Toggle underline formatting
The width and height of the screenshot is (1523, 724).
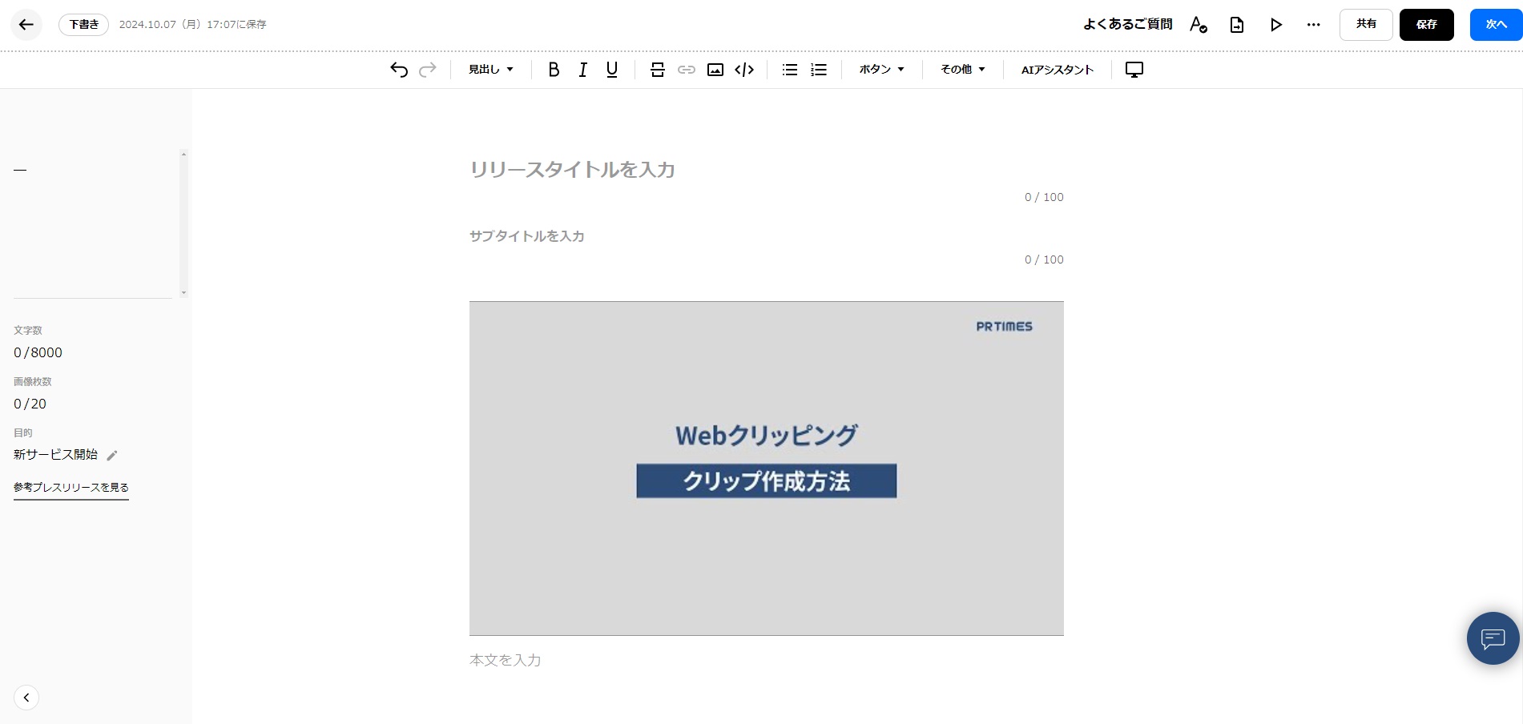tap(612, 70)
